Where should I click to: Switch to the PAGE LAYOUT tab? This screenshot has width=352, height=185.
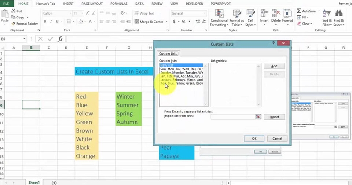coord(92,4)
